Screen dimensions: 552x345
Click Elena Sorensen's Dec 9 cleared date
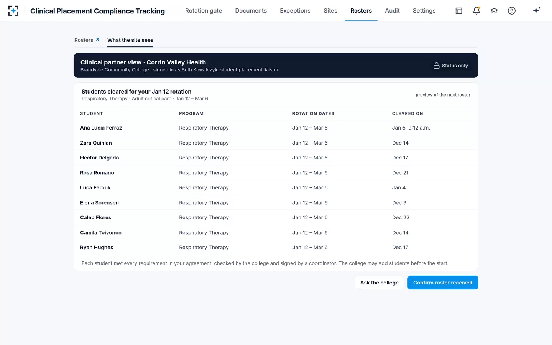[399, 203]
